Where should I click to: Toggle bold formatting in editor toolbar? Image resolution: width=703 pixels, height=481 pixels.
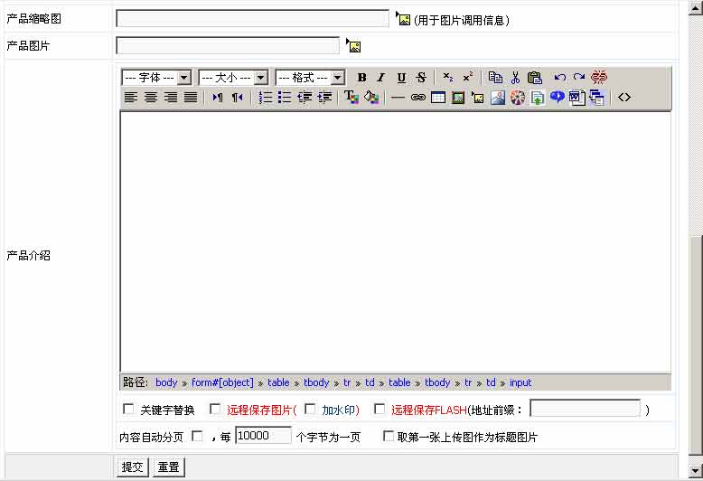pyautogui.click(x=361, y=78)
